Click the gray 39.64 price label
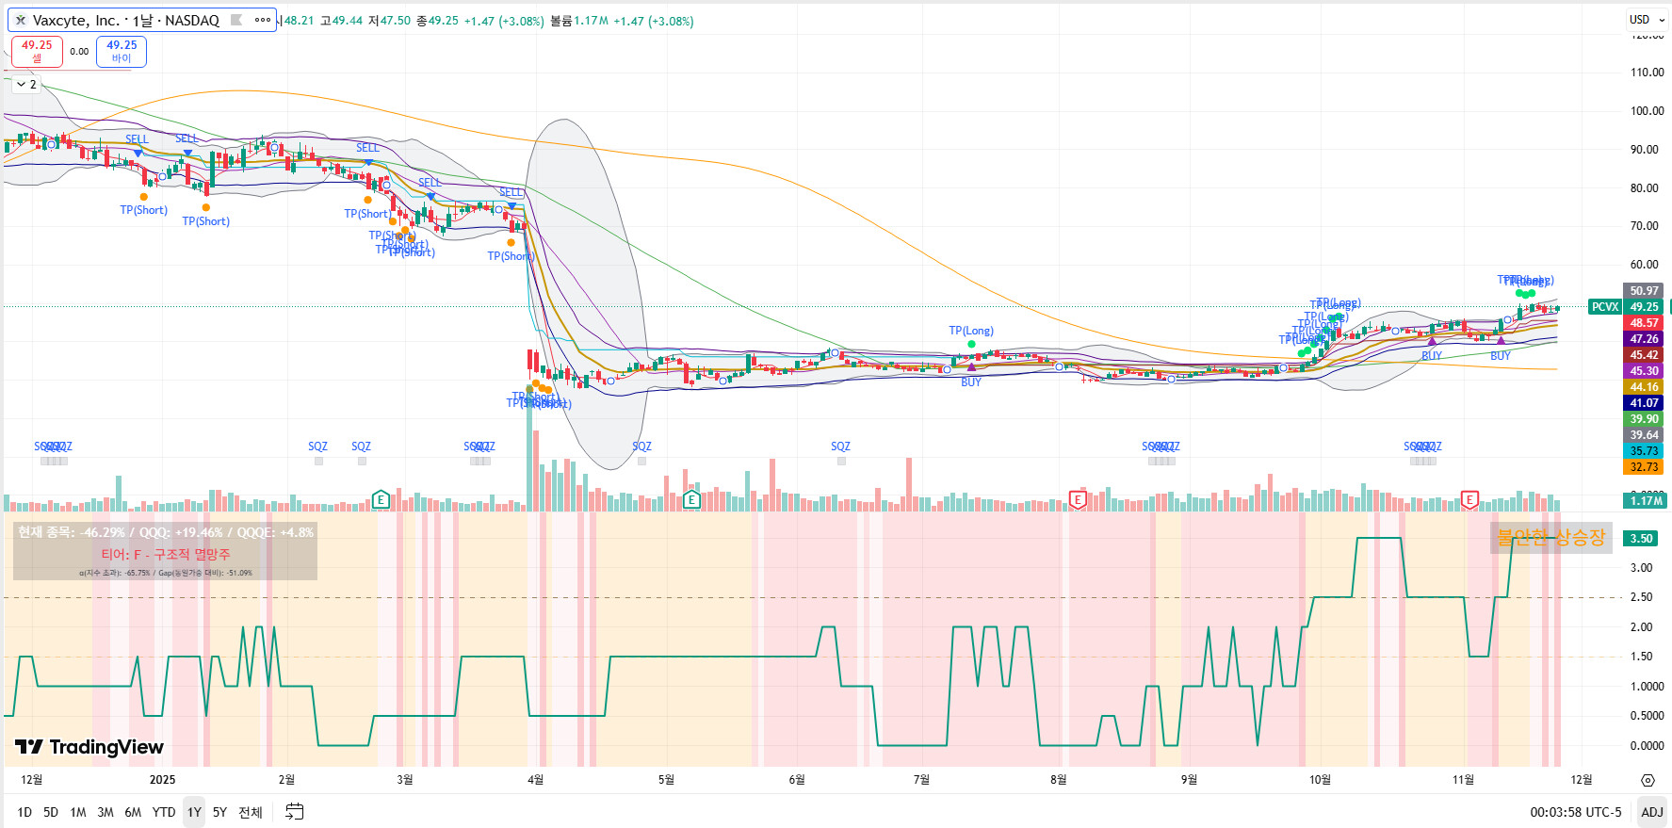1672x828 pixels. [1644, 435]
